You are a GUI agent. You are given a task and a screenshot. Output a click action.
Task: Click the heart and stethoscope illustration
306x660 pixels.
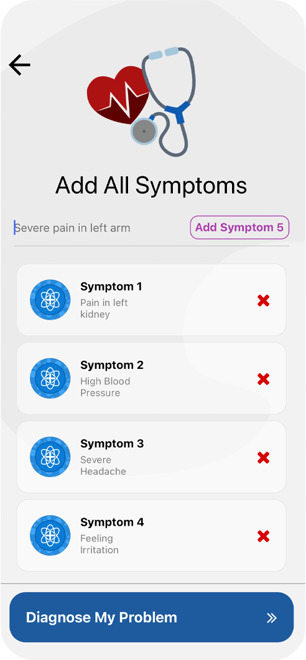click(x=142, y=101)
